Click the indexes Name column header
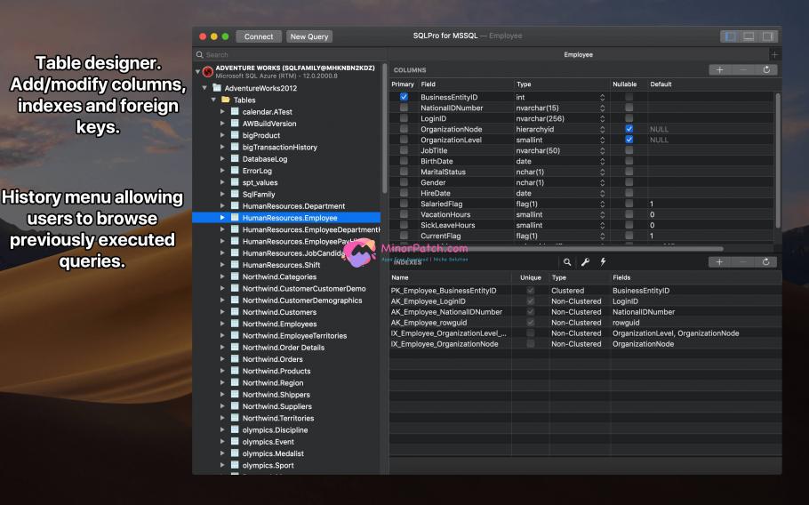 pos(400,277)
